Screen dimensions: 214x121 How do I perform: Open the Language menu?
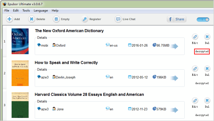tap(41, 10)
